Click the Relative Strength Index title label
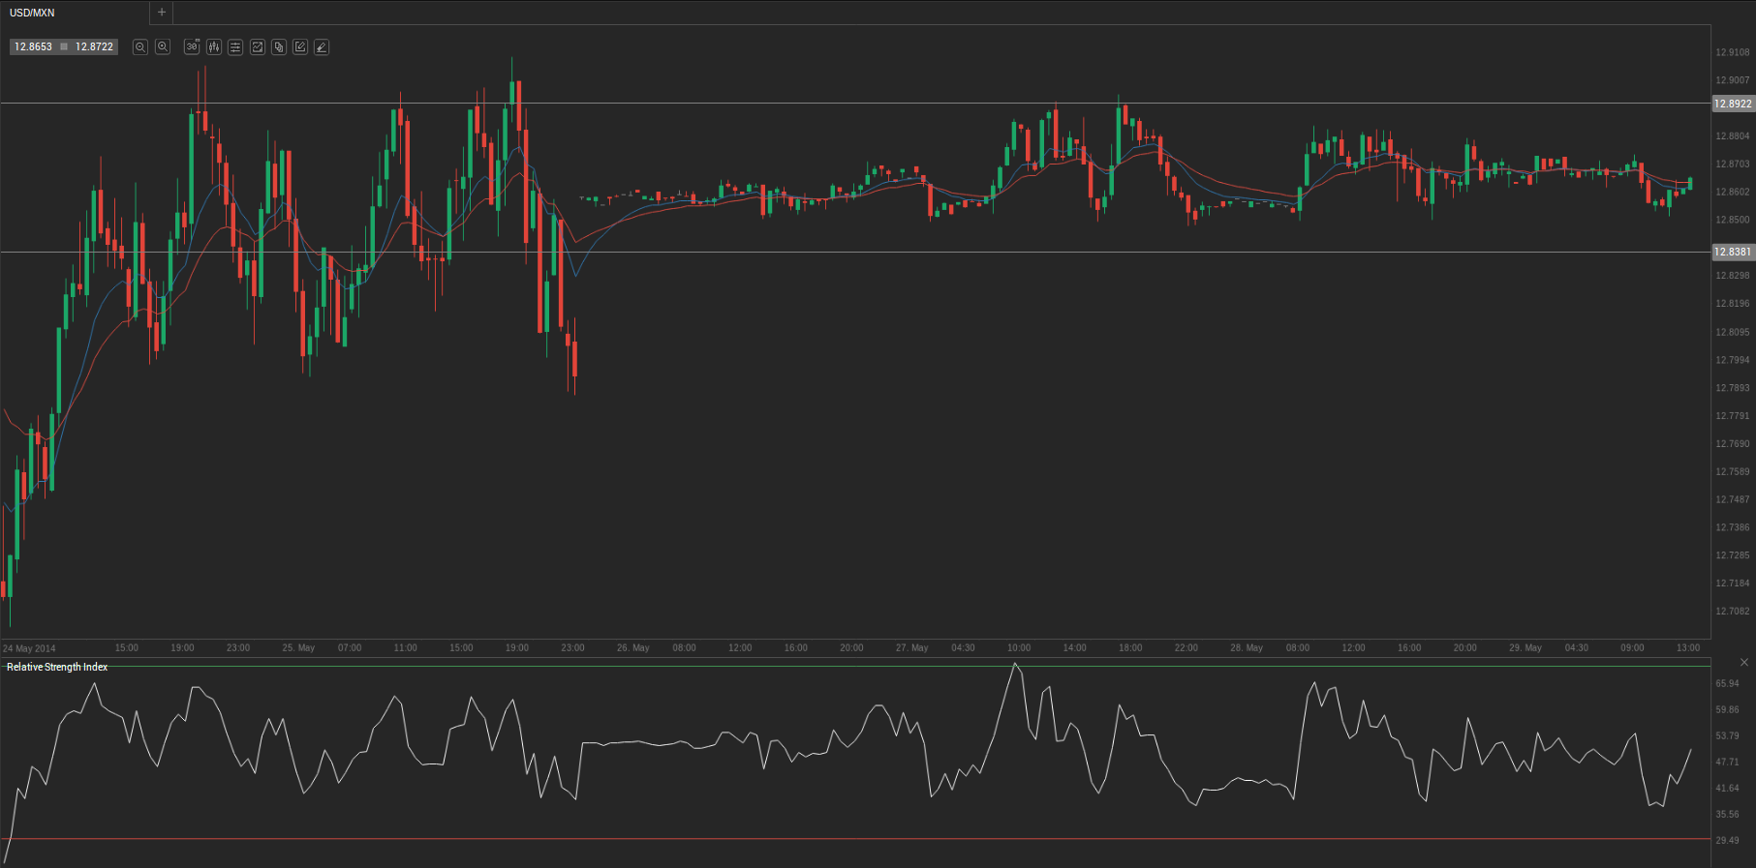 click(57, 667)
